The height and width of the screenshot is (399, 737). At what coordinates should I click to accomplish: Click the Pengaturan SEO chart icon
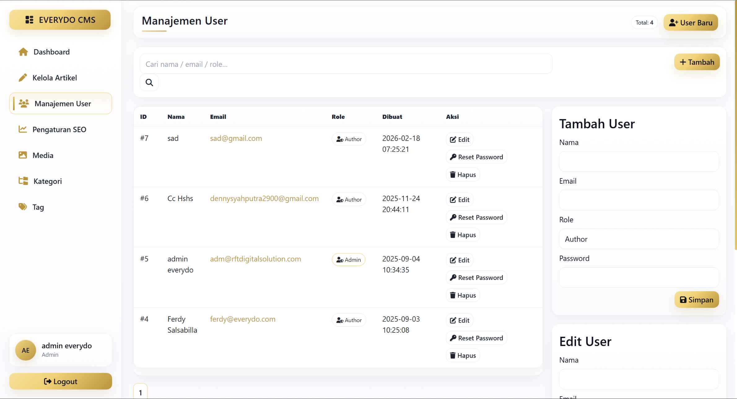(23, 129)
